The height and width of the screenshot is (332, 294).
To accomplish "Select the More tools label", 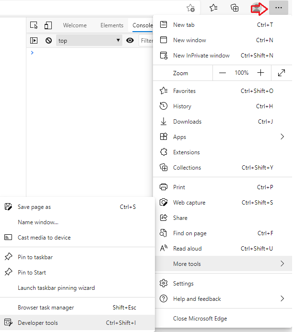I will point(187,264).
